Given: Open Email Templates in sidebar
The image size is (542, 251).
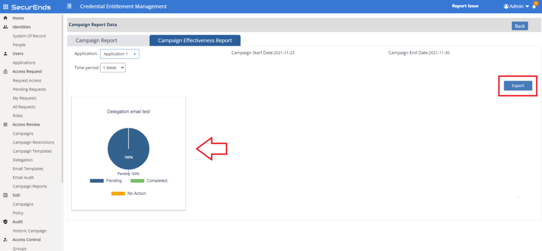Looking at the screenshot, I should point(28,169).
